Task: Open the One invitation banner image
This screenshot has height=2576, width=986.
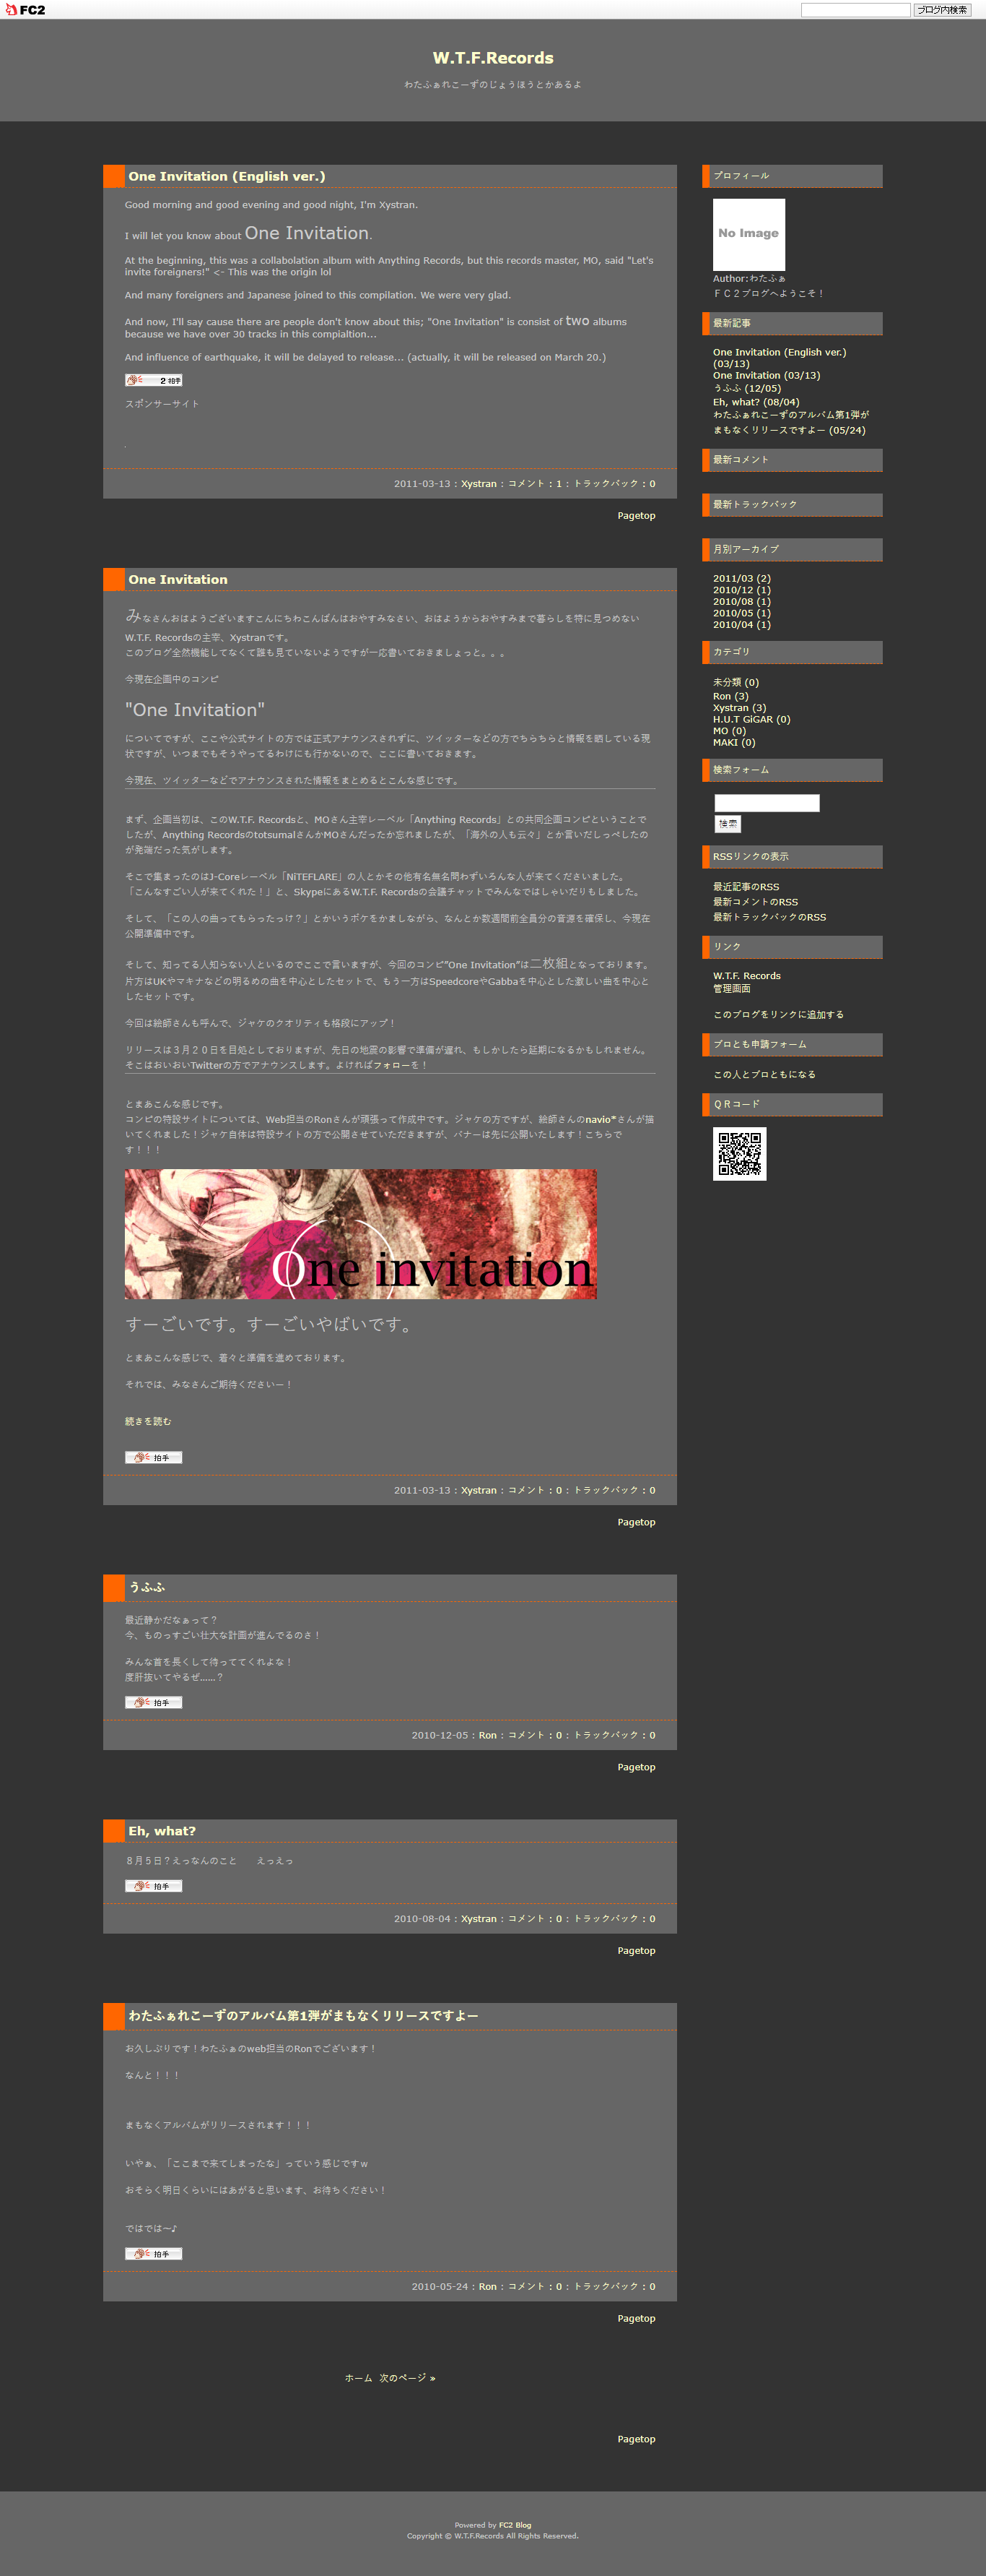Action: pos(359,1234)
